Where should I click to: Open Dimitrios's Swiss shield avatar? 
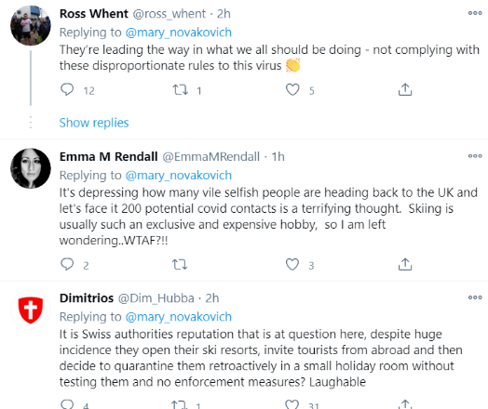coord(31,310)
